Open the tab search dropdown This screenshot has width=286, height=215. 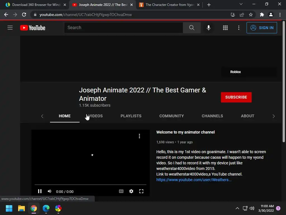click(x=241, y=4)
